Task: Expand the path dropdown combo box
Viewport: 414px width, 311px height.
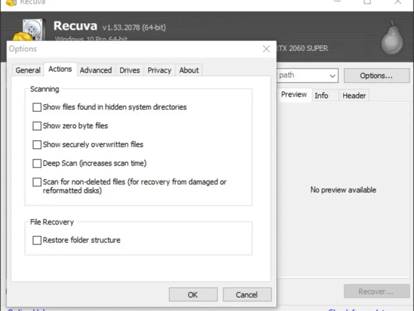Action: click(x=332, y=76)
